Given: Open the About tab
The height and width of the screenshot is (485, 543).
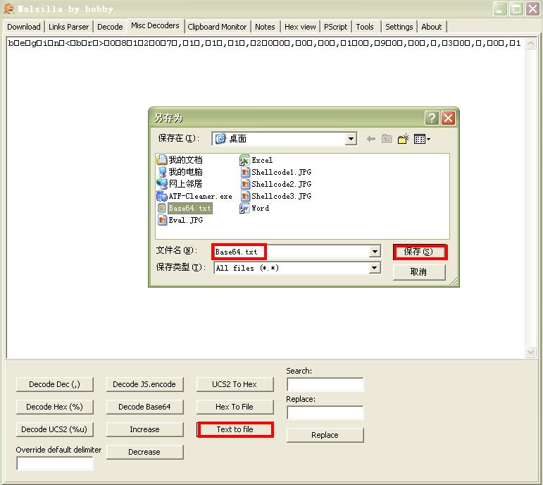Looking at the screenshot, I should coord(432,27).
